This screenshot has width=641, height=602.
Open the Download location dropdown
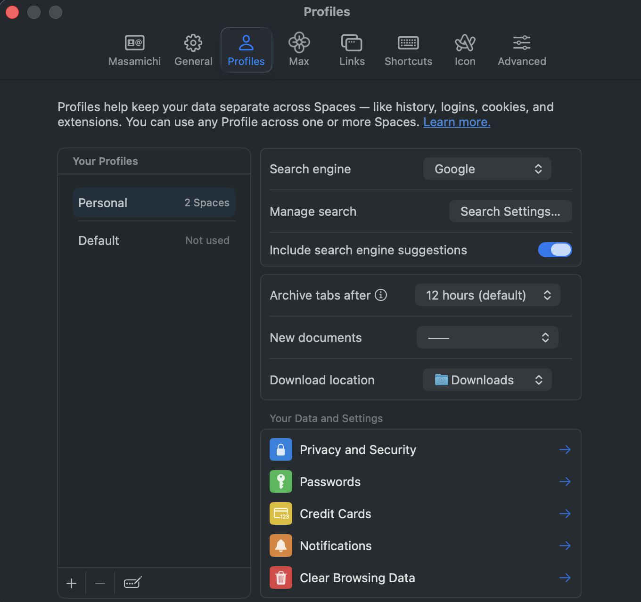point(487,380)
